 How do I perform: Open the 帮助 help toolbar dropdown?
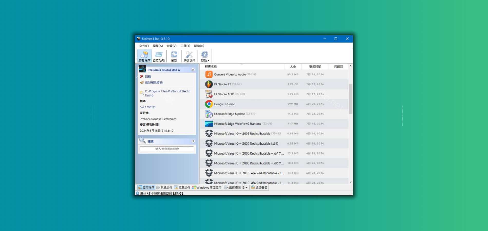click(205, 56)
